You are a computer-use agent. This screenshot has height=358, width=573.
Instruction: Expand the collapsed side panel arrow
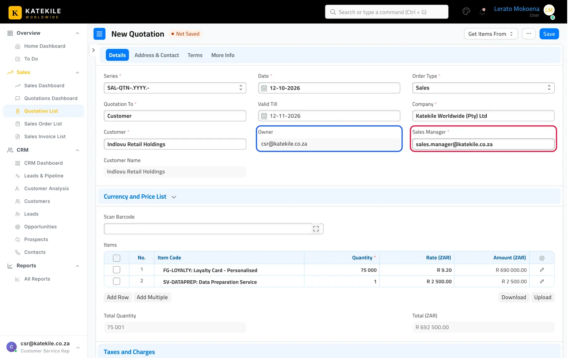(93, 50)
